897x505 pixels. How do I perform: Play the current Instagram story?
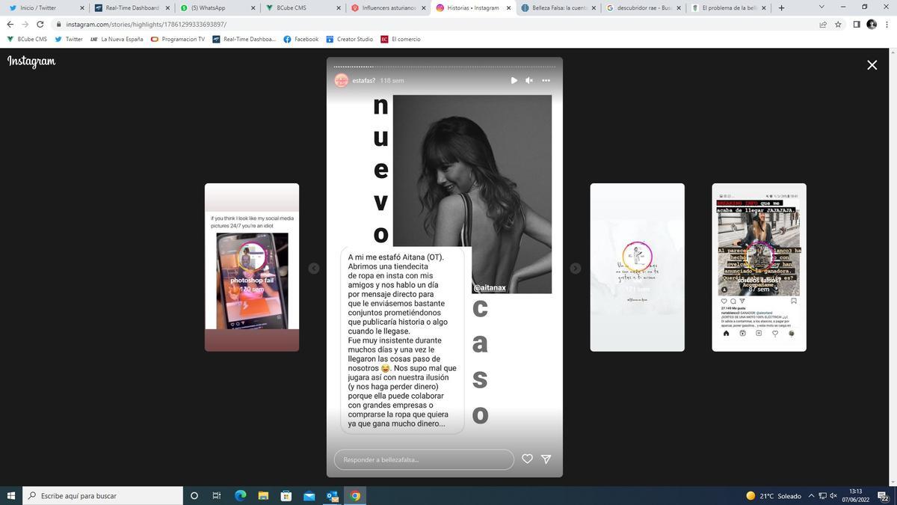click(514, 80)
